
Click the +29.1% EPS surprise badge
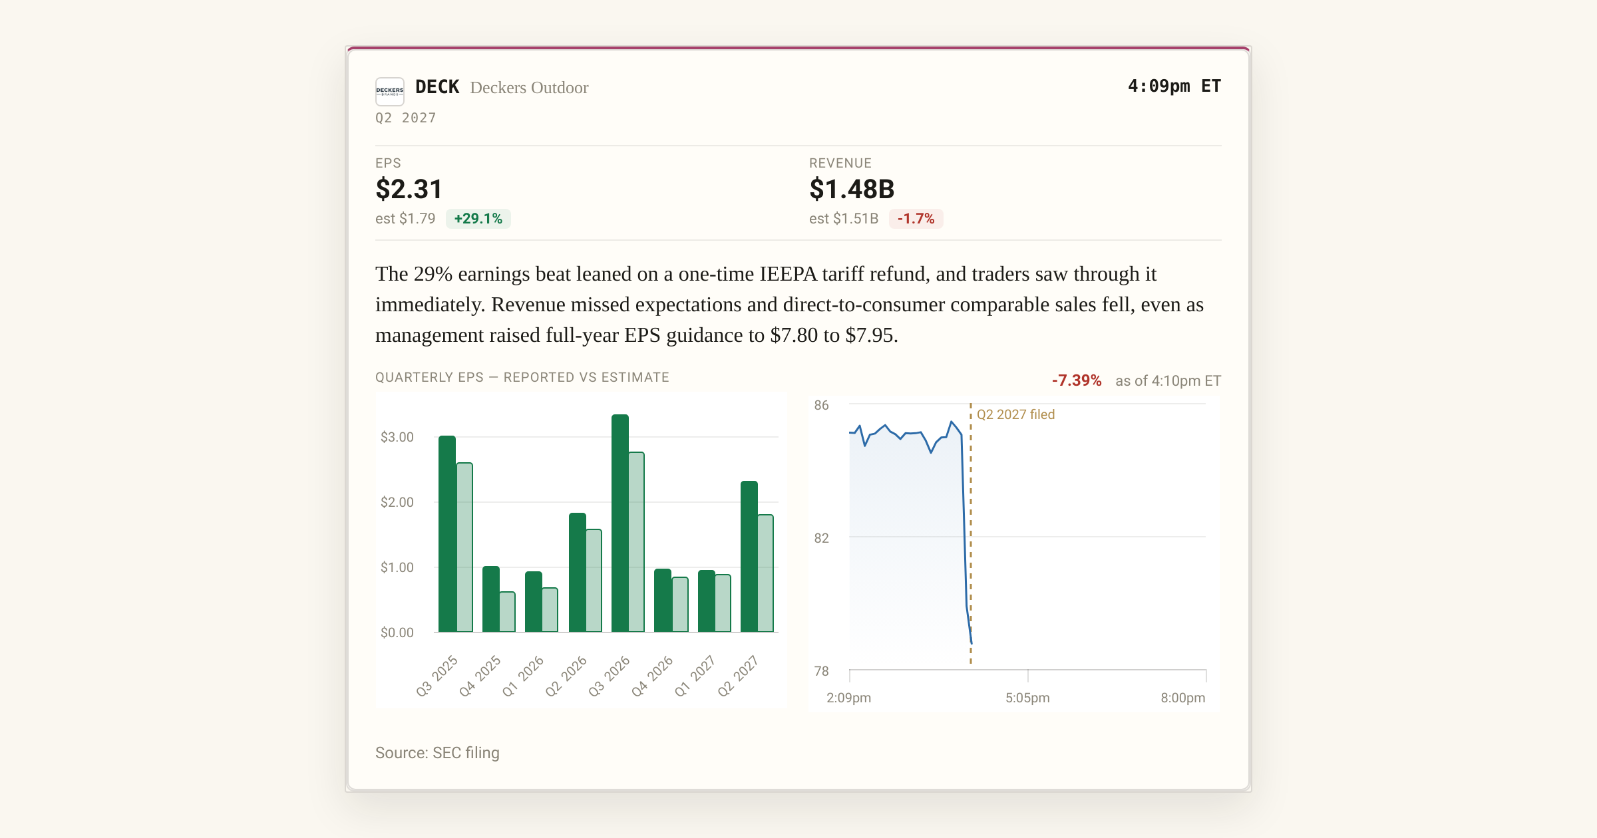(478, 219)
